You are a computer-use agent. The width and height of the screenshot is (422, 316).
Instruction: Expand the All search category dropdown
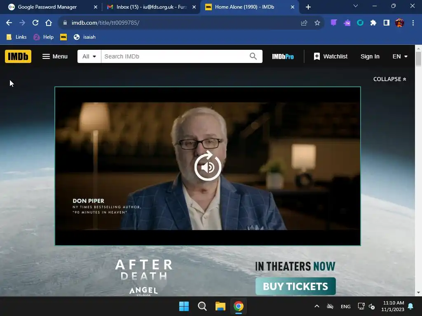89,56
